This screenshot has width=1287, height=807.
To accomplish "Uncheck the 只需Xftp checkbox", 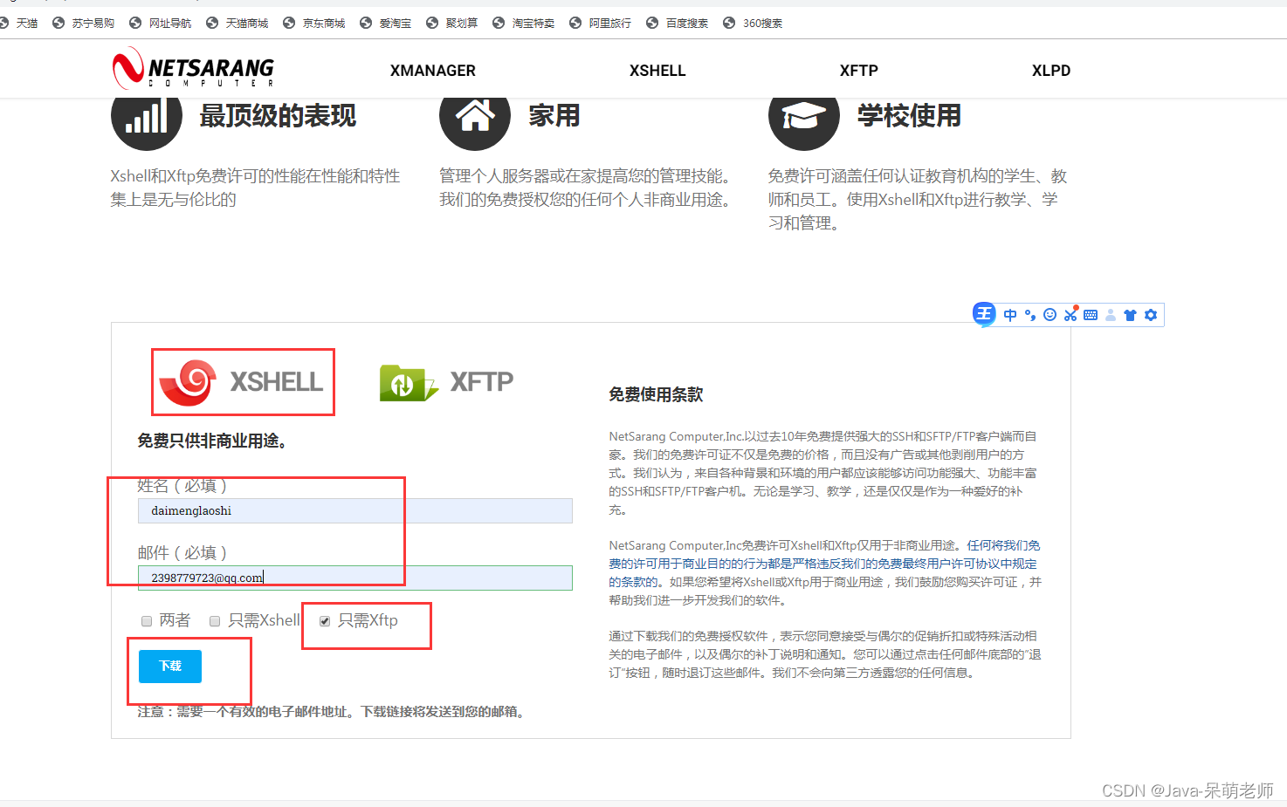I will [x=325, y=621].
